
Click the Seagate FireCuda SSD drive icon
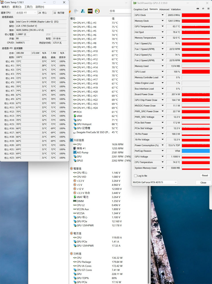(75, 132)
